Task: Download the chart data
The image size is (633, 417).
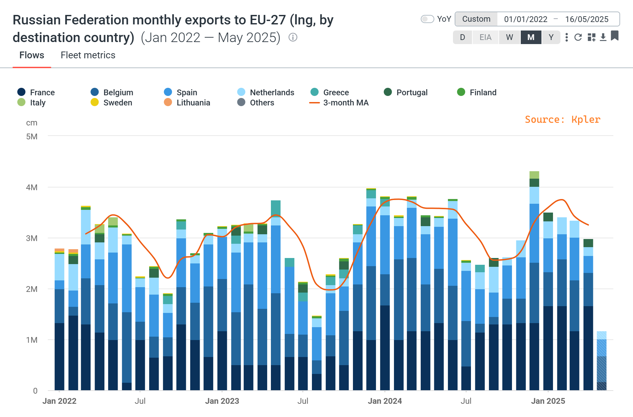Action: coord(603,37)
